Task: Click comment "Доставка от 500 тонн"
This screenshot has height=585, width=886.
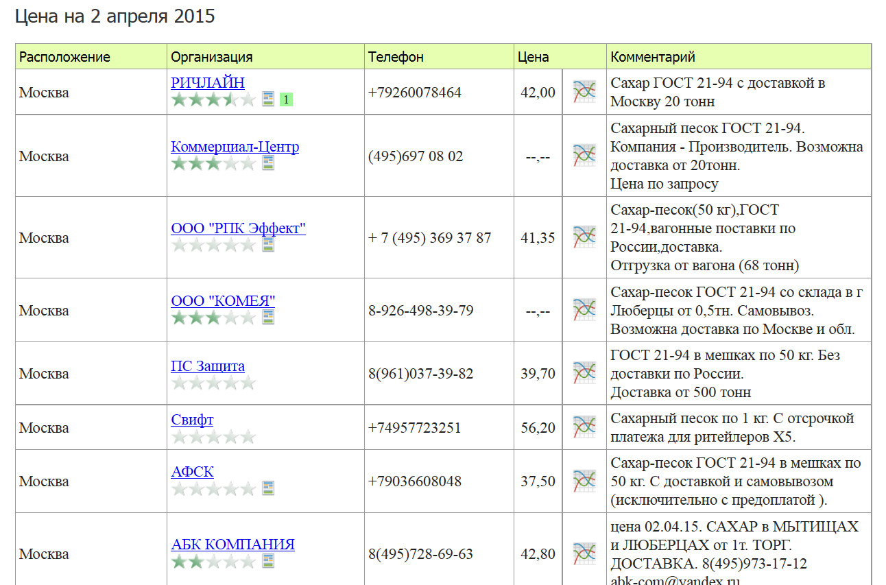Action: click(681, 392)
